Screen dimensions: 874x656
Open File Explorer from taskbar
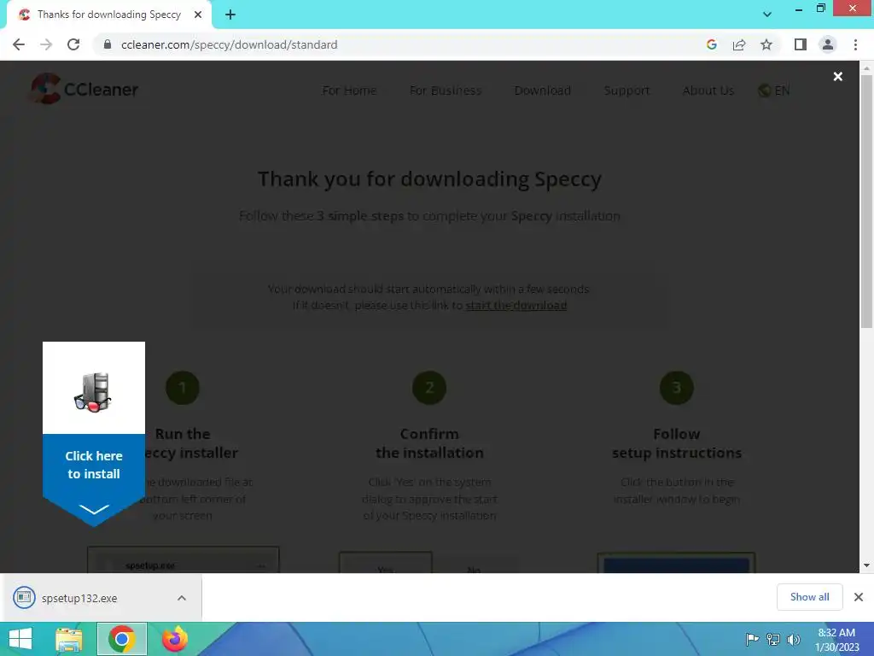[68, 639]
